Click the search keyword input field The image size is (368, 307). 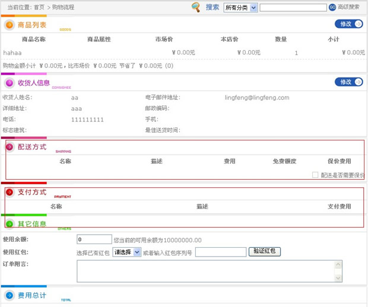(x=293, y=8)
